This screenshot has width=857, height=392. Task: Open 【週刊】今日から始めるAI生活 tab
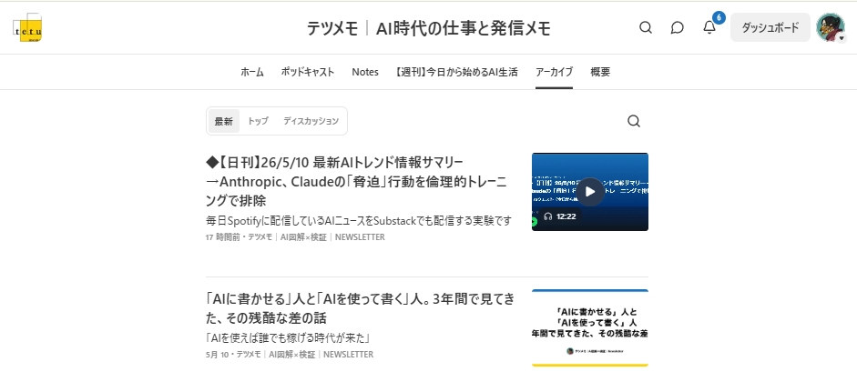coord(456,72)
